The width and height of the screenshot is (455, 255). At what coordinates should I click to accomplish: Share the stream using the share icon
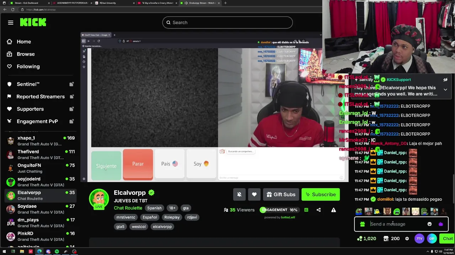coord(318,210)
